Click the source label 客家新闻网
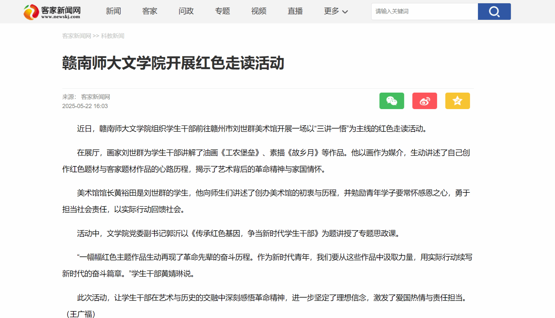The width and height of the screenshot is (555, 318). pos(96,97)
